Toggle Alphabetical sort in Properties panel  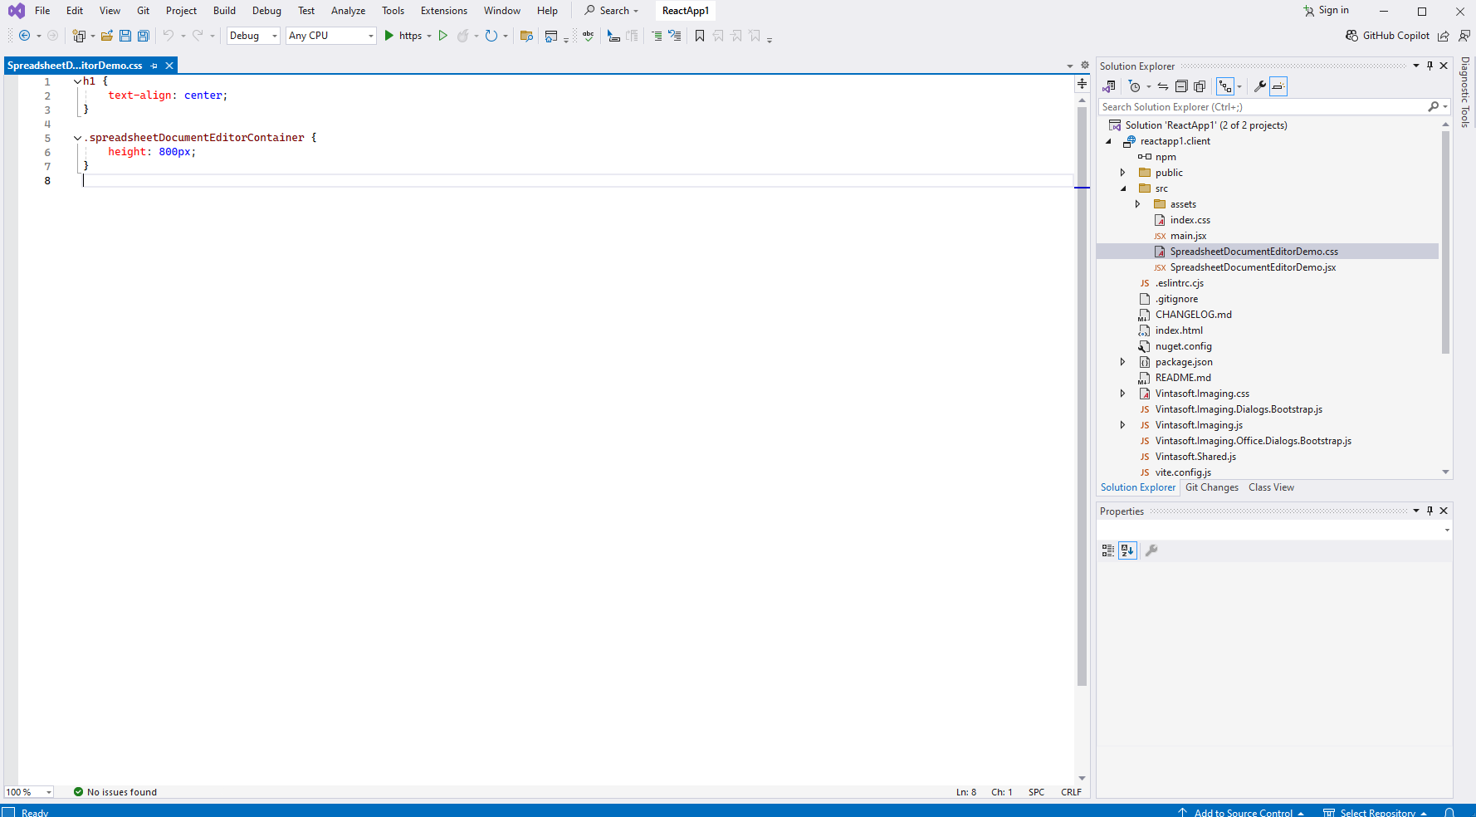click(1127, 550)
